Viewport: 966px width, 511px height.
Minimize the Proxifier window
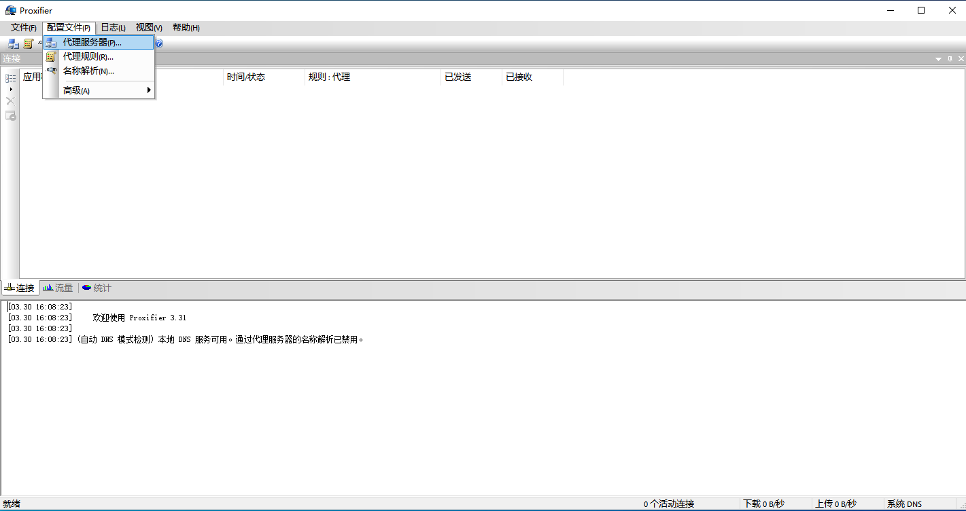tap(890, 10)
